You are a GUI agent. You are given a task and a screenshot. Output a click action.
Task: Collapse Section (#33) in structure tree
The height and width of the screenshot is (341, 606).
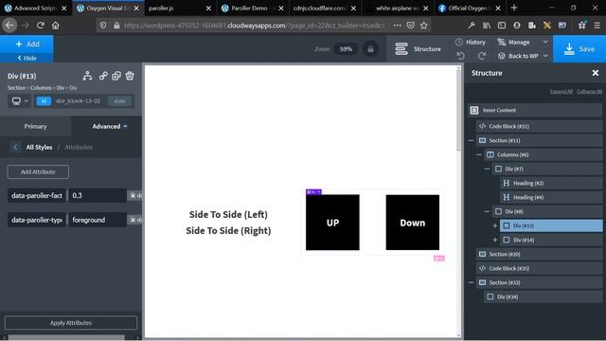[471, 282]
